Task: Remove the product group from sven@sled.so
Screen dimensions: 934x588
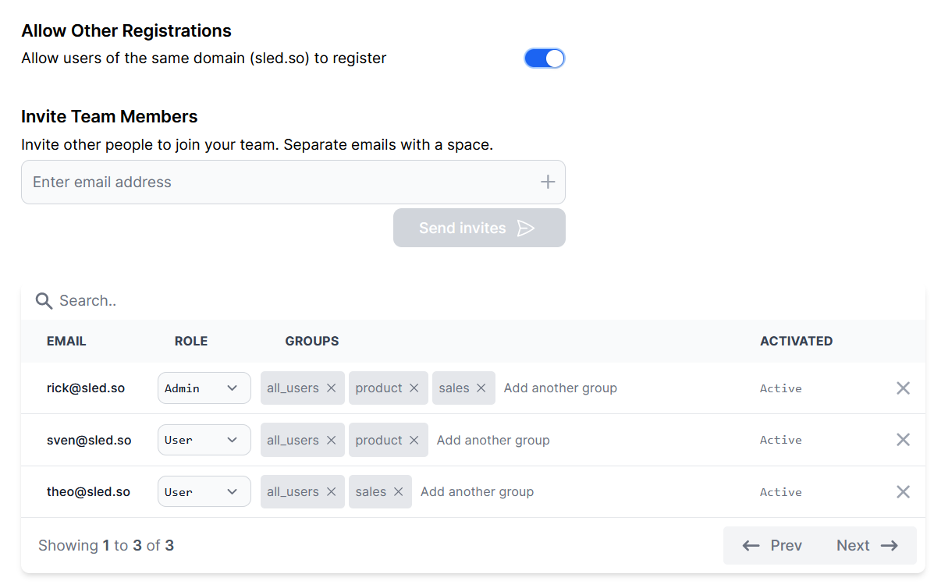Action: click(x=414, y=440)
